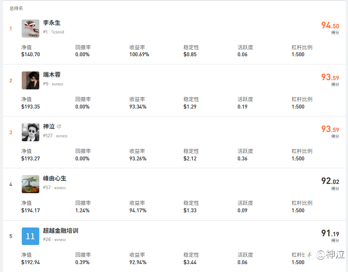Open 峰由心生 trader profile name

click(55, 178)
